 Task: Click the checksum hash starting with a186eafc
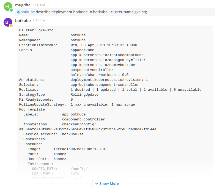(87, 129)
